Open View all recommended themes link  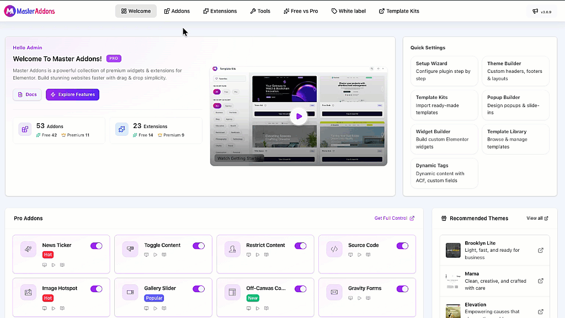pos(537,218)
